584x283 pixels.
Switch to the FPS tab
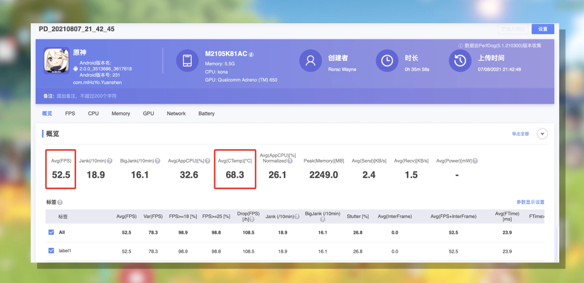pyautogui.click(x=70, y=113)
